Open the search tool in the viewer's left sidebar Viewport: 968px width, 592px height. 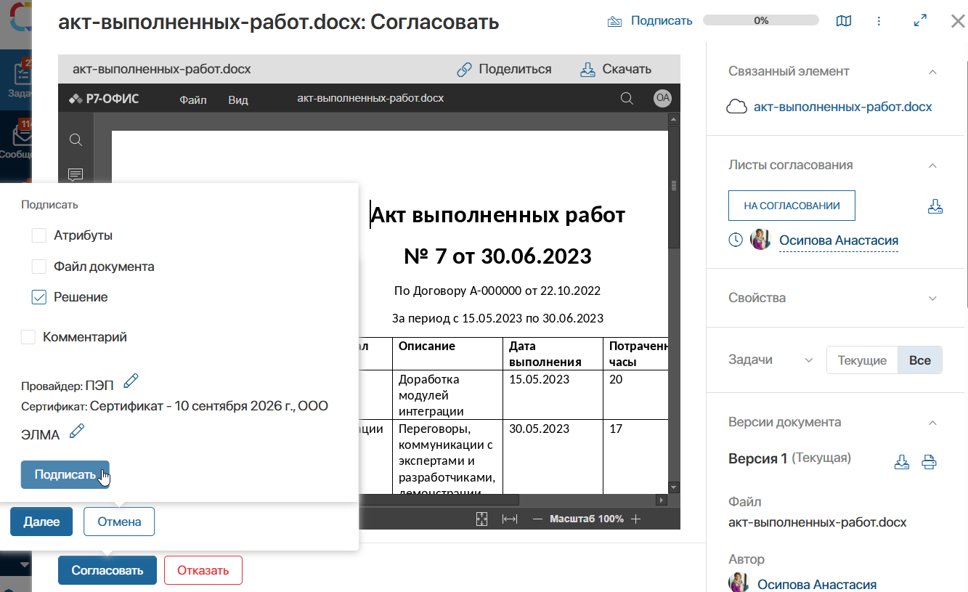point(76,139)
